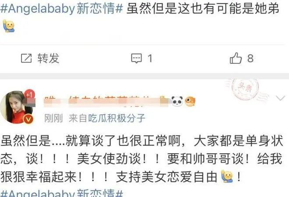This screenshot has height=197, width=289.
Task: Open the 来自吃瓜积极分子 source link
Action: (x=107, y=118)
